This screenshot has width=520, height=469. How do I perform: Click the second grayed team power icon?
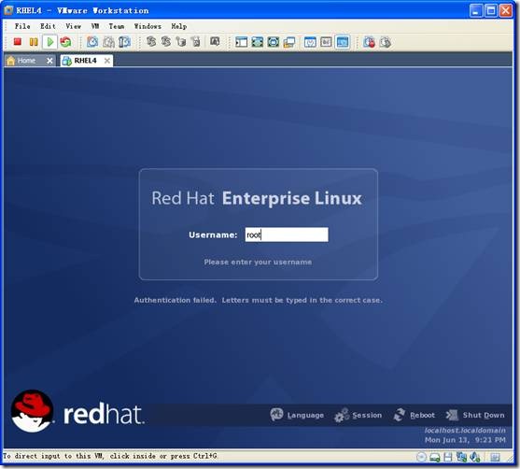166,42
